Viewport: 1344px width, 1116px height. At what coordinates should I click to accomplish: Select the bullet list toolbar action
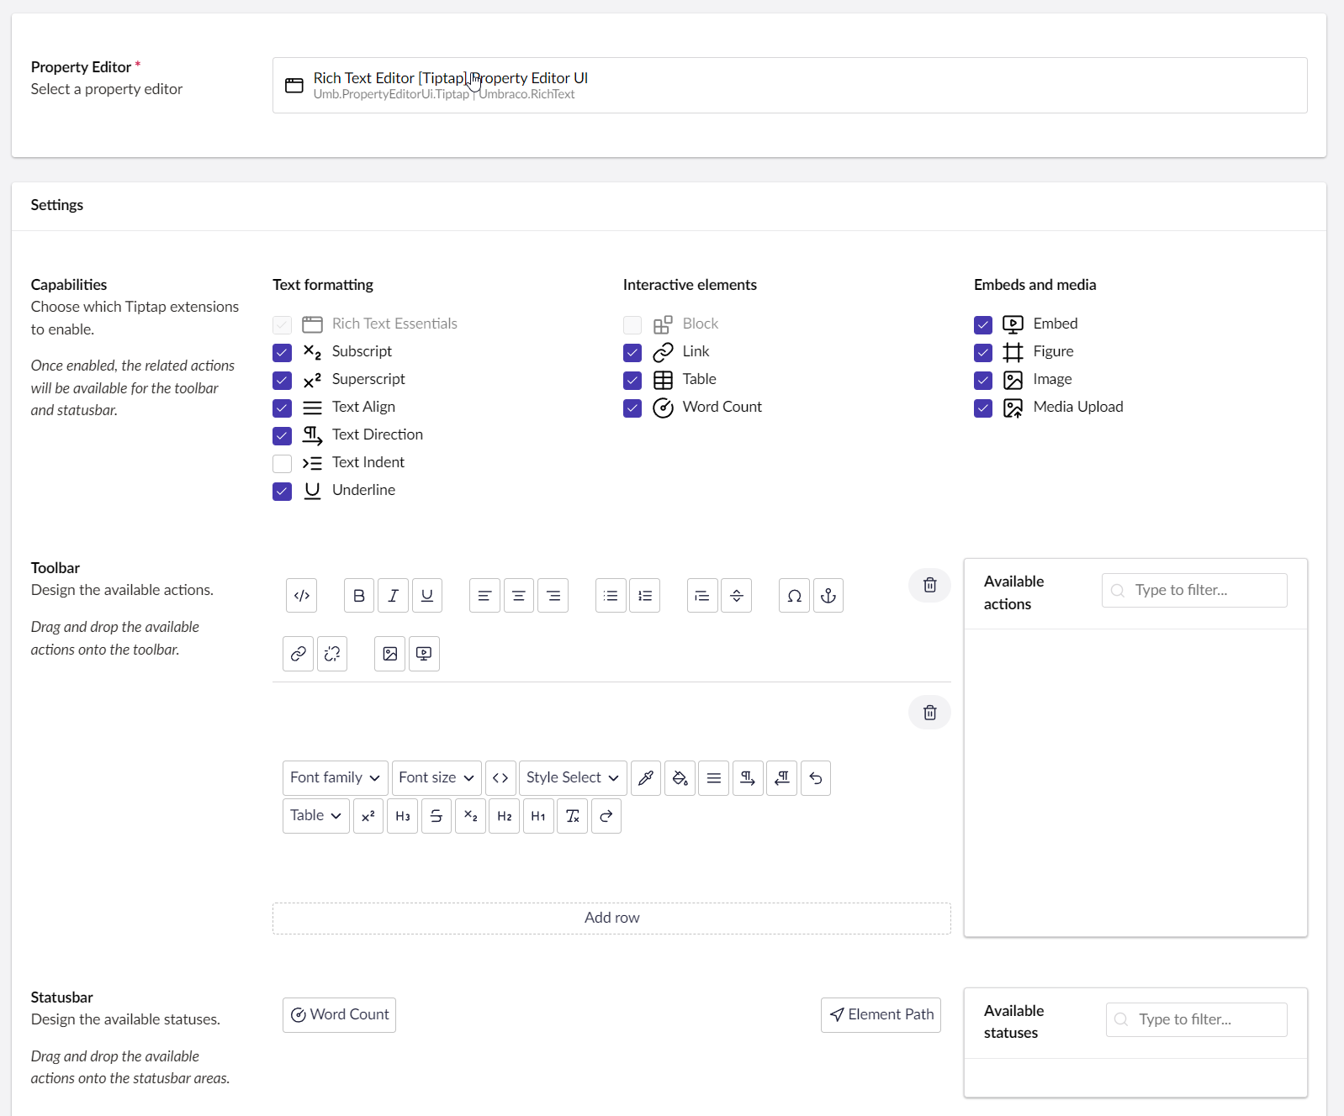[611, 596]
